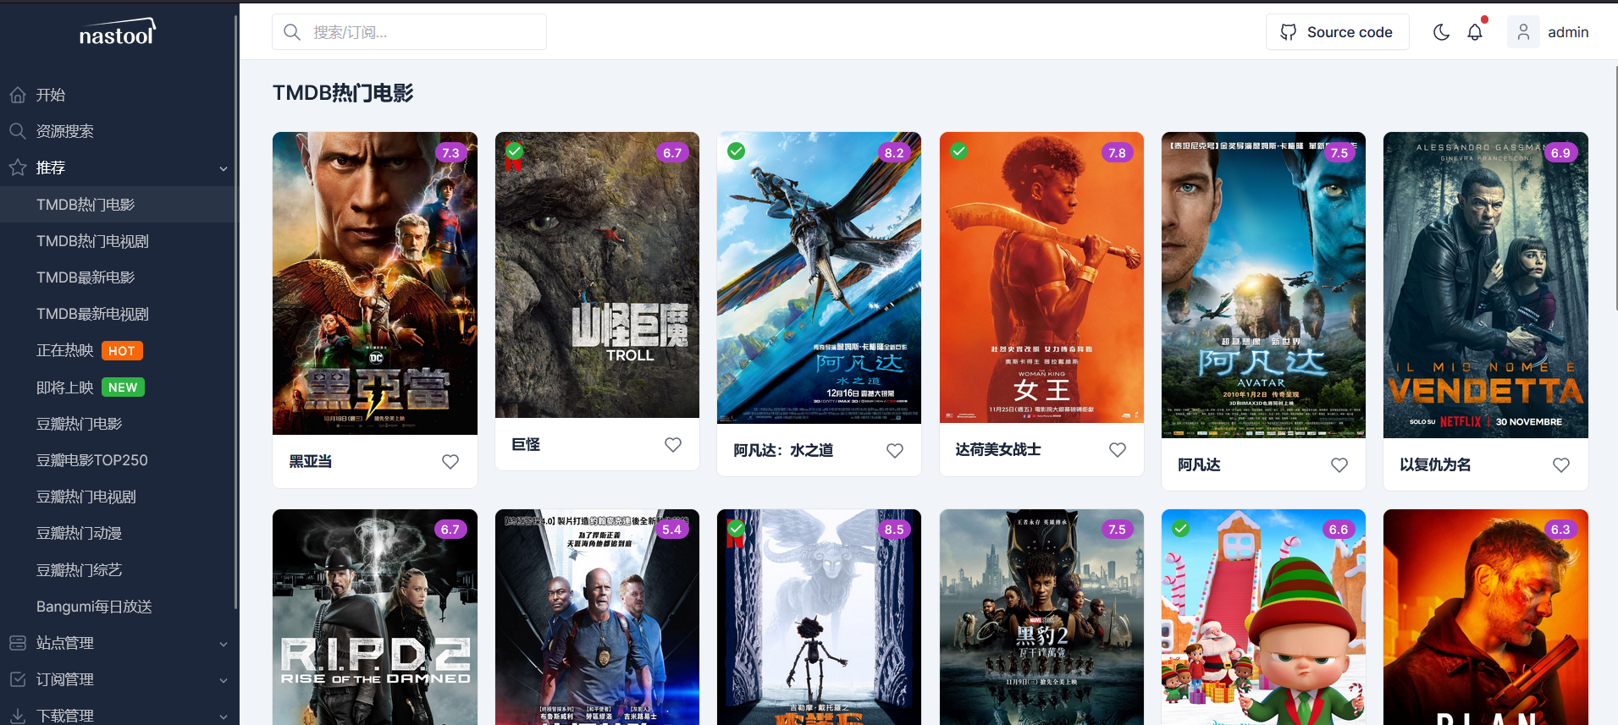This screenshot has width=1618, height=725.
Task: Expand the 站点管理 menu chevron
Action: [x=224, y=644]
